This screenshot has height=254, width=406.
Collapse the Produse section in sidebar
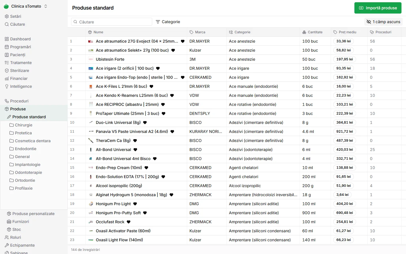34,109
